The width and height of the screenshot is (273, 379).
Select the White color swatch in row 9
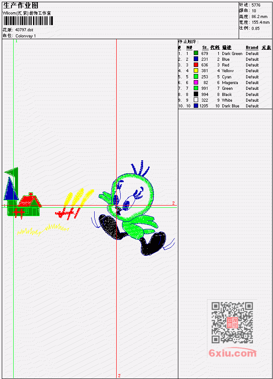click(x=196, y=100)
